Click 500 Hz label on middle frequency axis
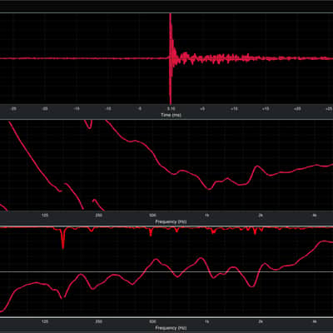Viewport: 333px width, 333px height. click(152, 216)
